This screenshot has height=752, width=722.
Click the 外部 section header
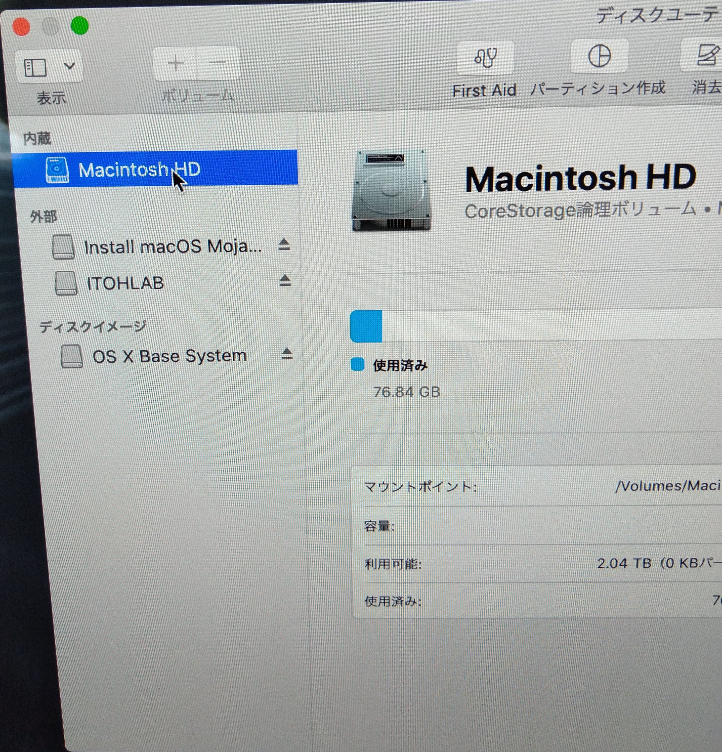pyautogui.click(x=43, y=217)
